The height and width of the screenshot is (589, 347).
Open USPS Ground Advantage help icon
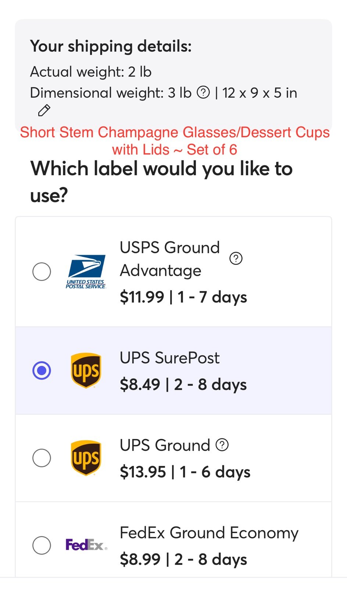coord(236,258)
